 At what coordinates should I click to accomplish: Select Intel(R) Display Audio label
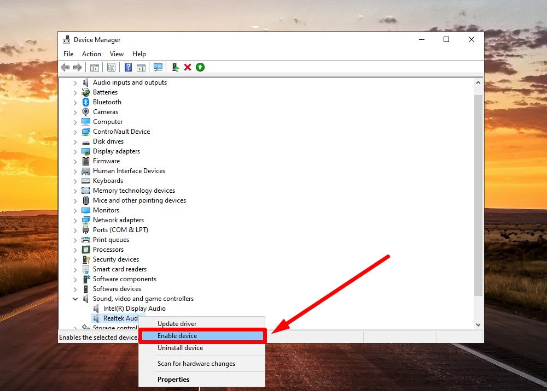click(135, 309)
